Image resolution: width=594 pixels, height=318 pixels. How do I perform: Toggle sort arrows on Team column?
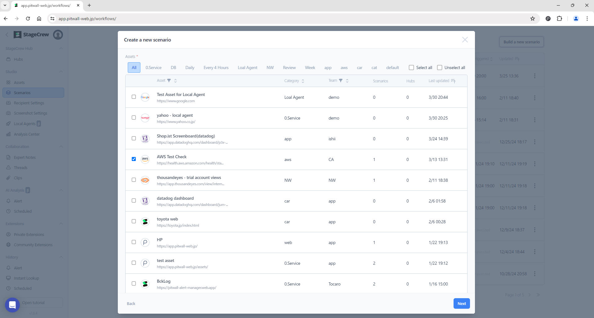347,81
